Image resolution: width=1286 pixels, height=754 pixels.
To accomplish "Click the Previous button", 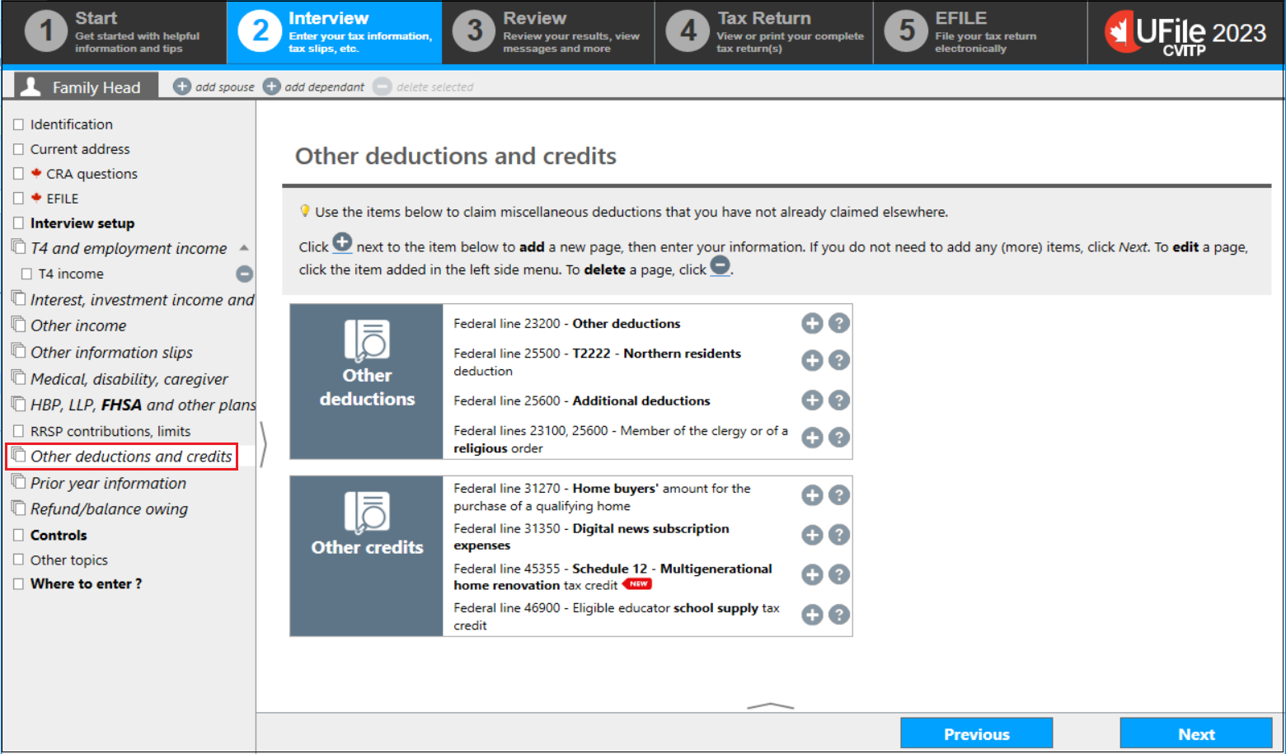I will 977,733.
